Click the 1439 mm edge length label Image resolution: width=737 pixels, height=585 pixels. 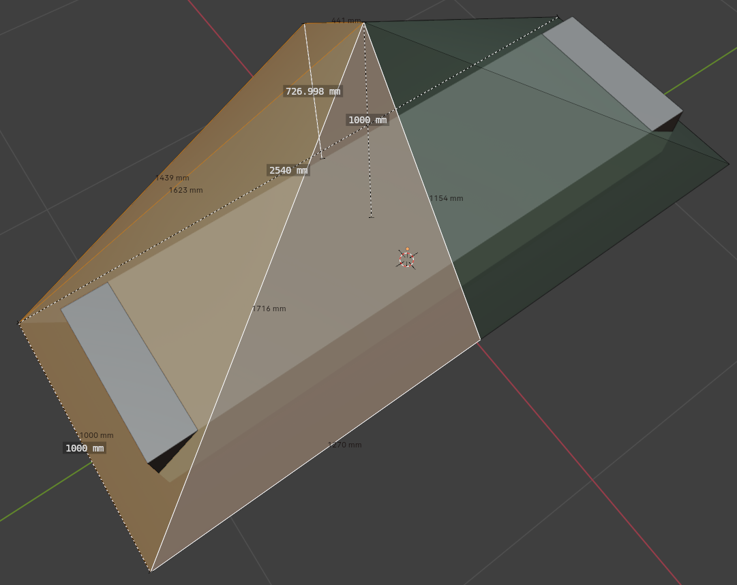tap(172, 178)
